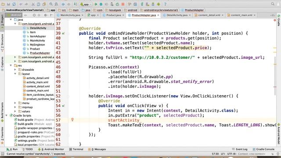The width and height of the screenshot is (281, 158).
Task: Click lightbulb quick-fix on line 57
Action: [x=72, y=119]
